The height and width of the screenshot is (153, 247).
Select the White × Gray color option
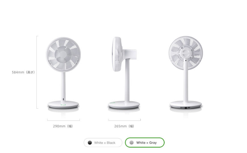(x=145, y=143)
